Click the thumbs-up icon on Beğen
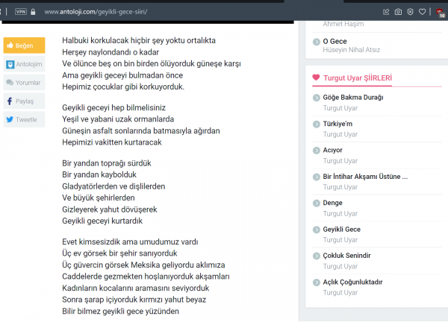448x322 pixels. (10, 45)
